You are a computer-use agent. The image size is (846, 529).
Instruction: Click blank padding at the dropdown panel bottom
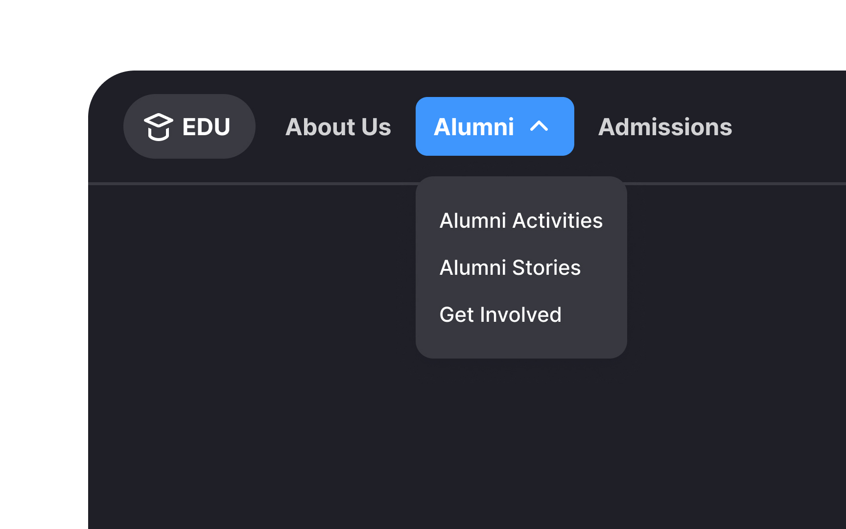[x=521, y=345]
